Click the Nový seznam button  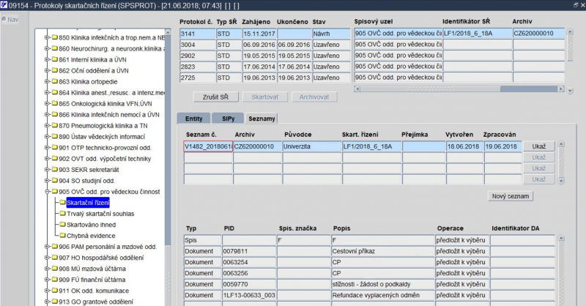[x=512, y=196]
